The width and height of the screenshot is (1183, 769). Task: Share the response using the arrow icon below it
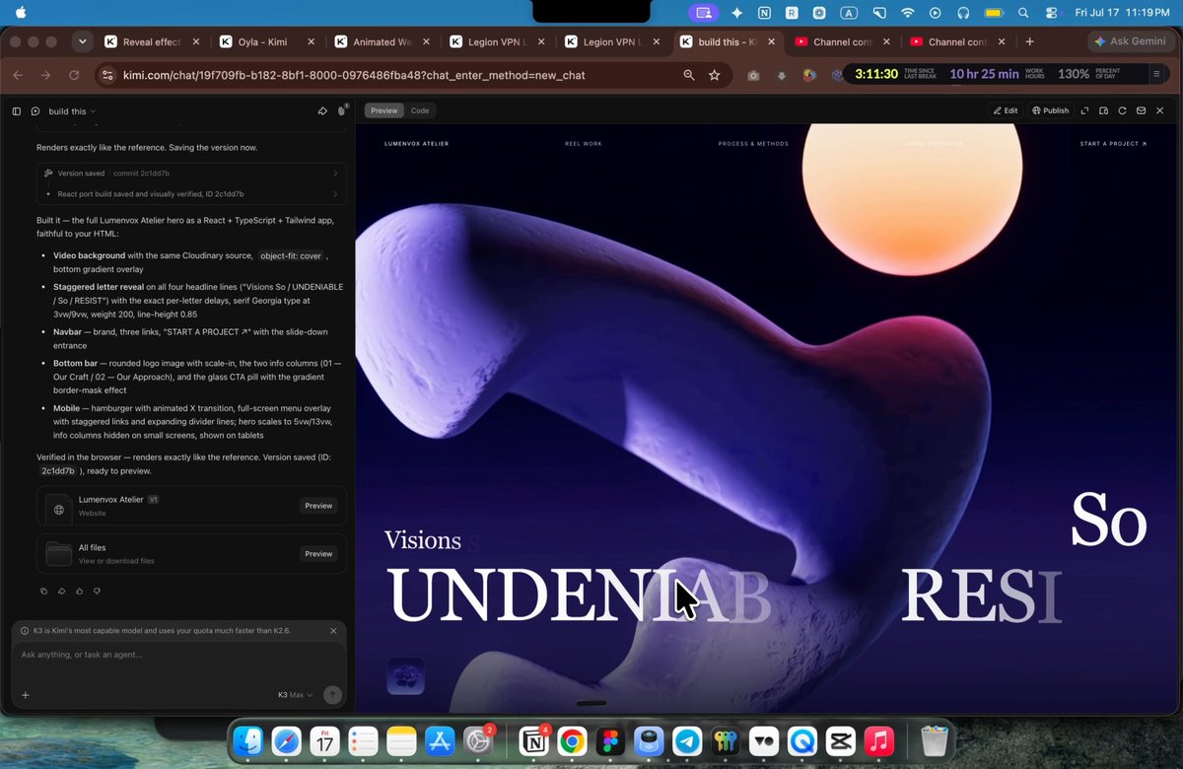pos(61,591)
